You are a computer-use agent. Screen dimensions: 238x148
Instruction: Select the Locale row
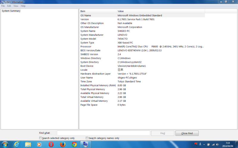[142, 70]
